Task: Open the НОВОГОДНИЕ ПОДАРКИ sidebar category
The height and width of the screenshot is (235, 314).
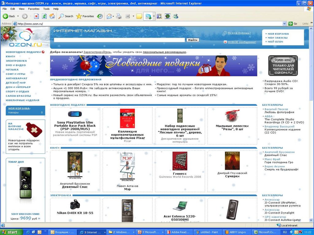Action: tap(23, 52)
